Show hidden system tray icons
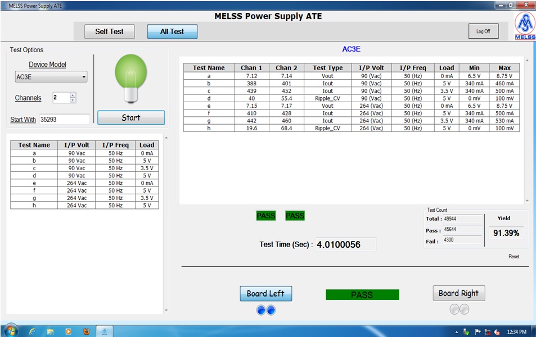 coord(457,332)
